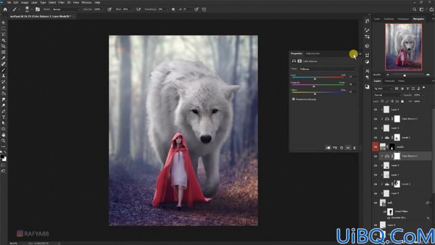Click the Cyan-Red slider handle
The height and width of the screenshot is (245, 435).
(x=315, y=79)
